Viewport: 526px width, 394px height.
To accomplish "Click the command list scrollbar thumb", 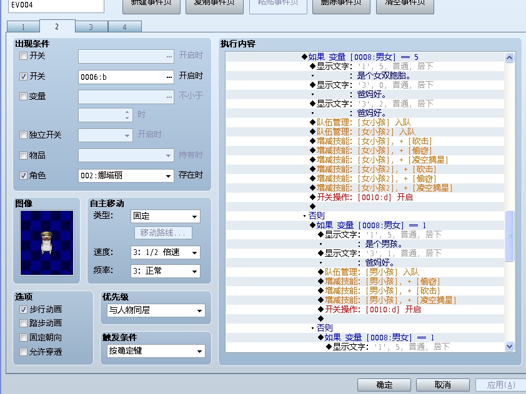I will (509, 236).
